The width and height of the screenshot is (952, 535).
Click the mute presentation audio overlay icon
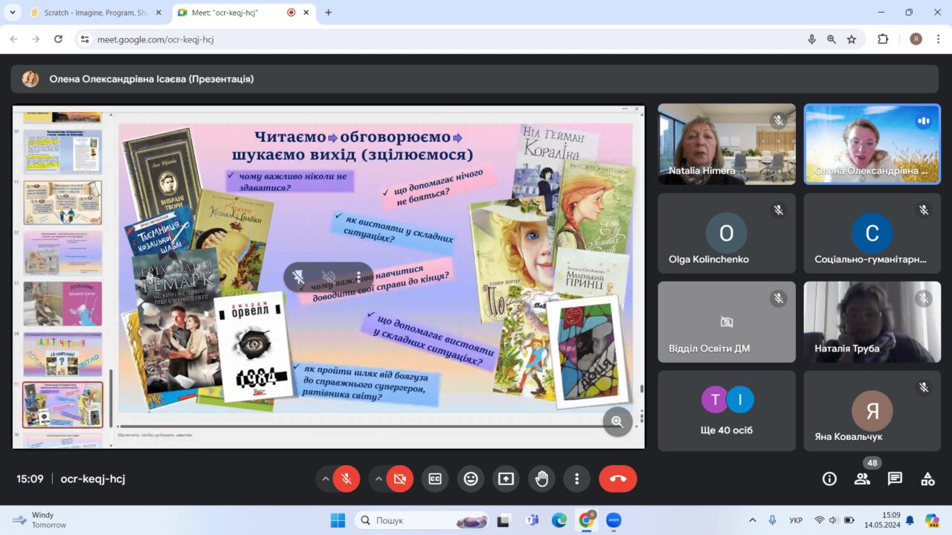coord(329,277)
